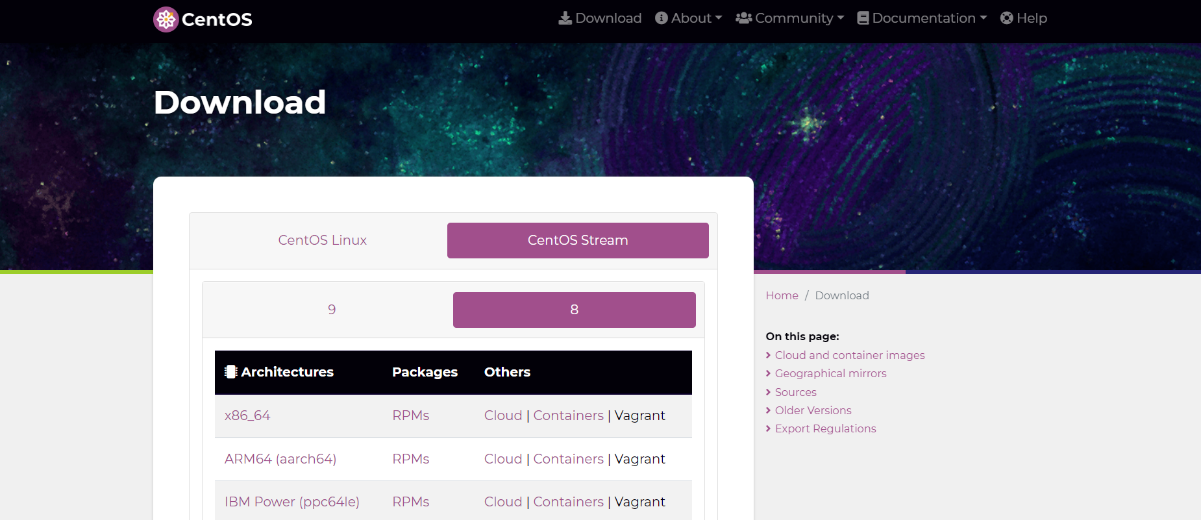Select version 8 tab
This screenshot has height=520, width=1201.
[575, 310]
